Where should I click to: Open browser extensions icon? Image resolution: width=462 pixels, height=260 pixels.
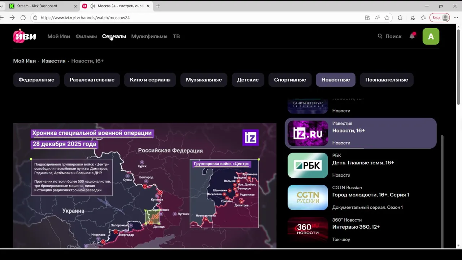coord(400,17)
